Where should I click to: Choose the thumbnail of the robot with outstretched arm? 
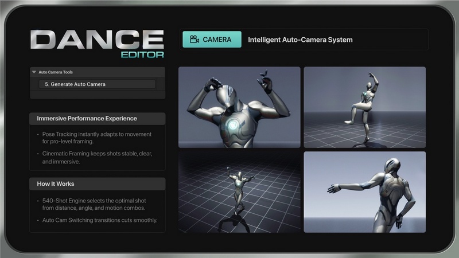(364, 191)
